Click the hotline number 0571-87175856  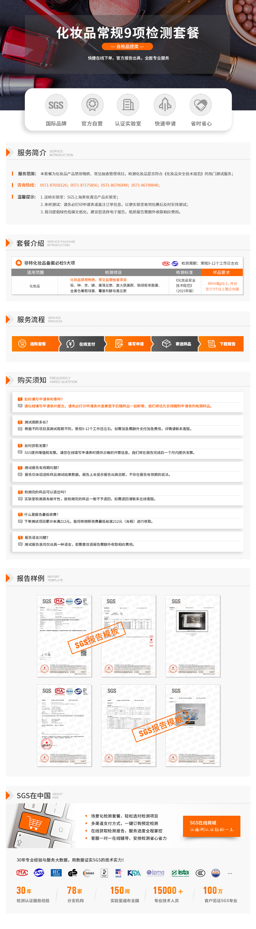84,185
